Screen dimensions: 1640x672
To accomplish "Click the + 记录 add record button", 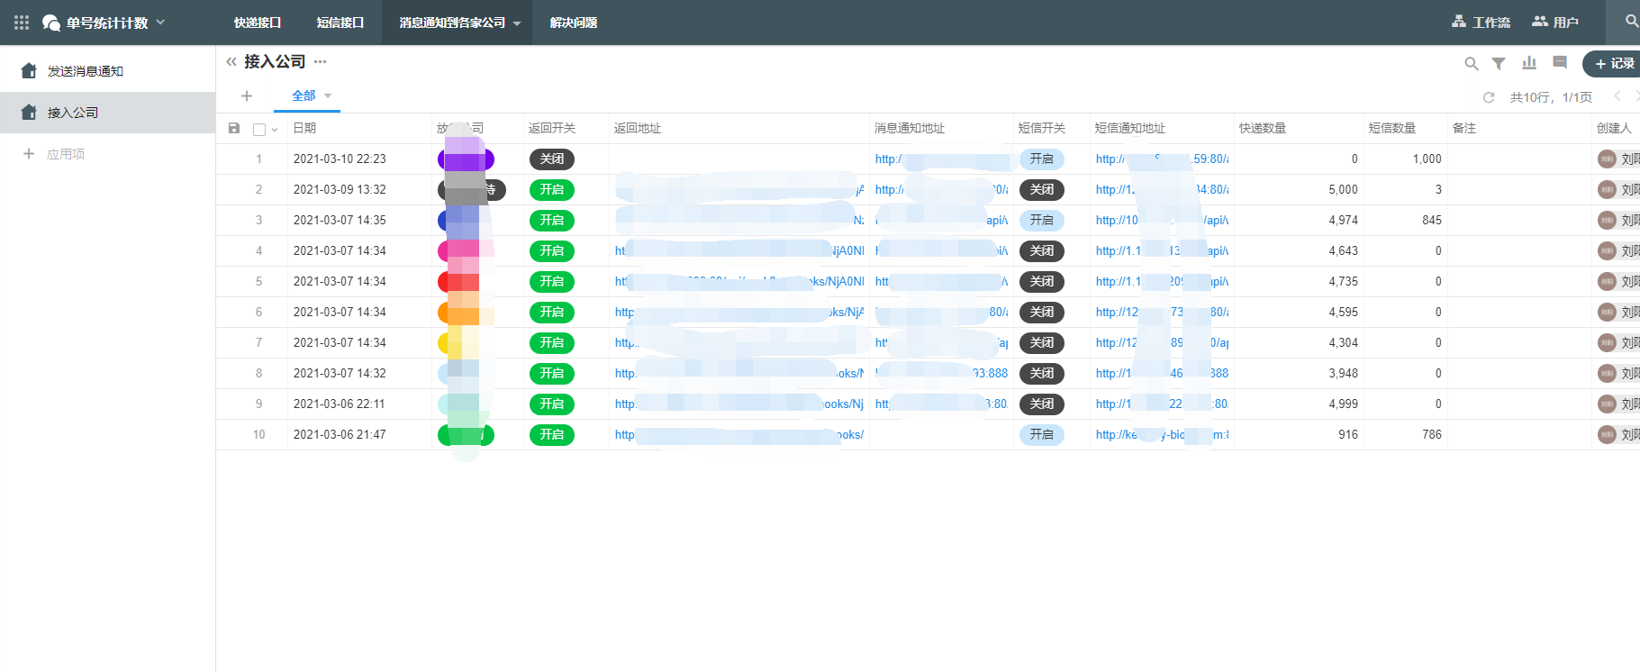I will click(x=1614, y=64).
